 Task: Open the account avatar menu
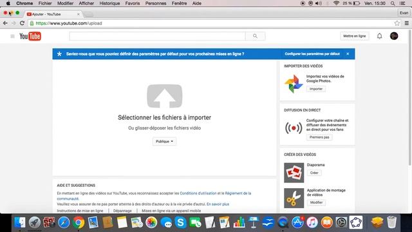(394, 36)
